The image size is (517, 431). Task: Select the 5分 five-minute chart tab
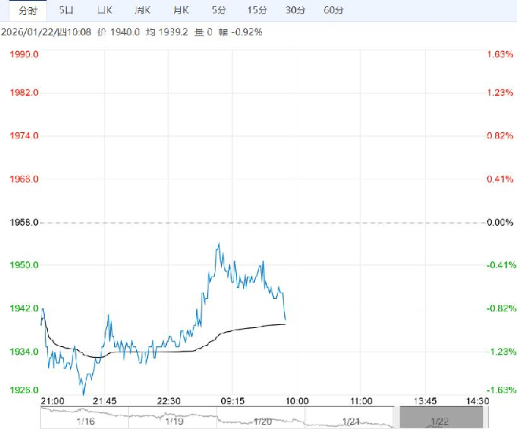(x=219, y=11)
